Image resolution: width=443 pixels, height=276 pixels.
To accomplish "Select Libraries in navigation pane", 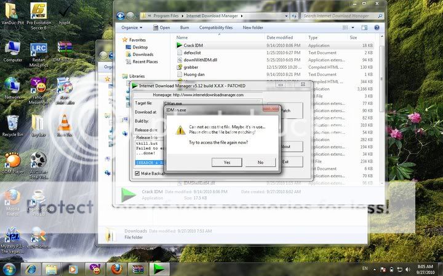I will (137, 76).
